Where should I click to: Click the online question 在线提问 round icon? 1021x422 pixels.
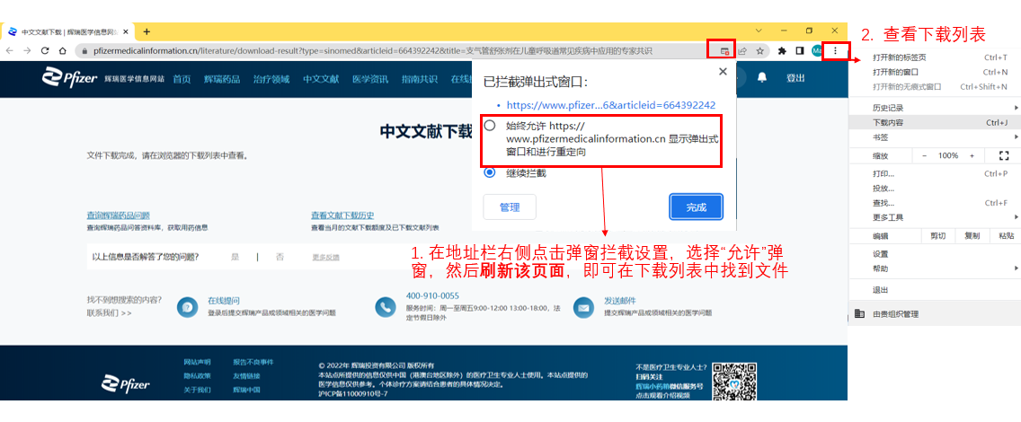[188, 307]
